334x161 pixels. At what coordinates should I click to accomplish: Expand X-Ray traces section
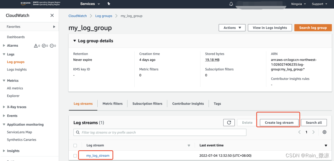click(x=4, y=107)
